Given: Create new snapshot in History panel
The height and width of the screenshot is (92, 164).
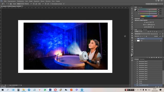Looking at the screenshot, I should coord(158,87).
